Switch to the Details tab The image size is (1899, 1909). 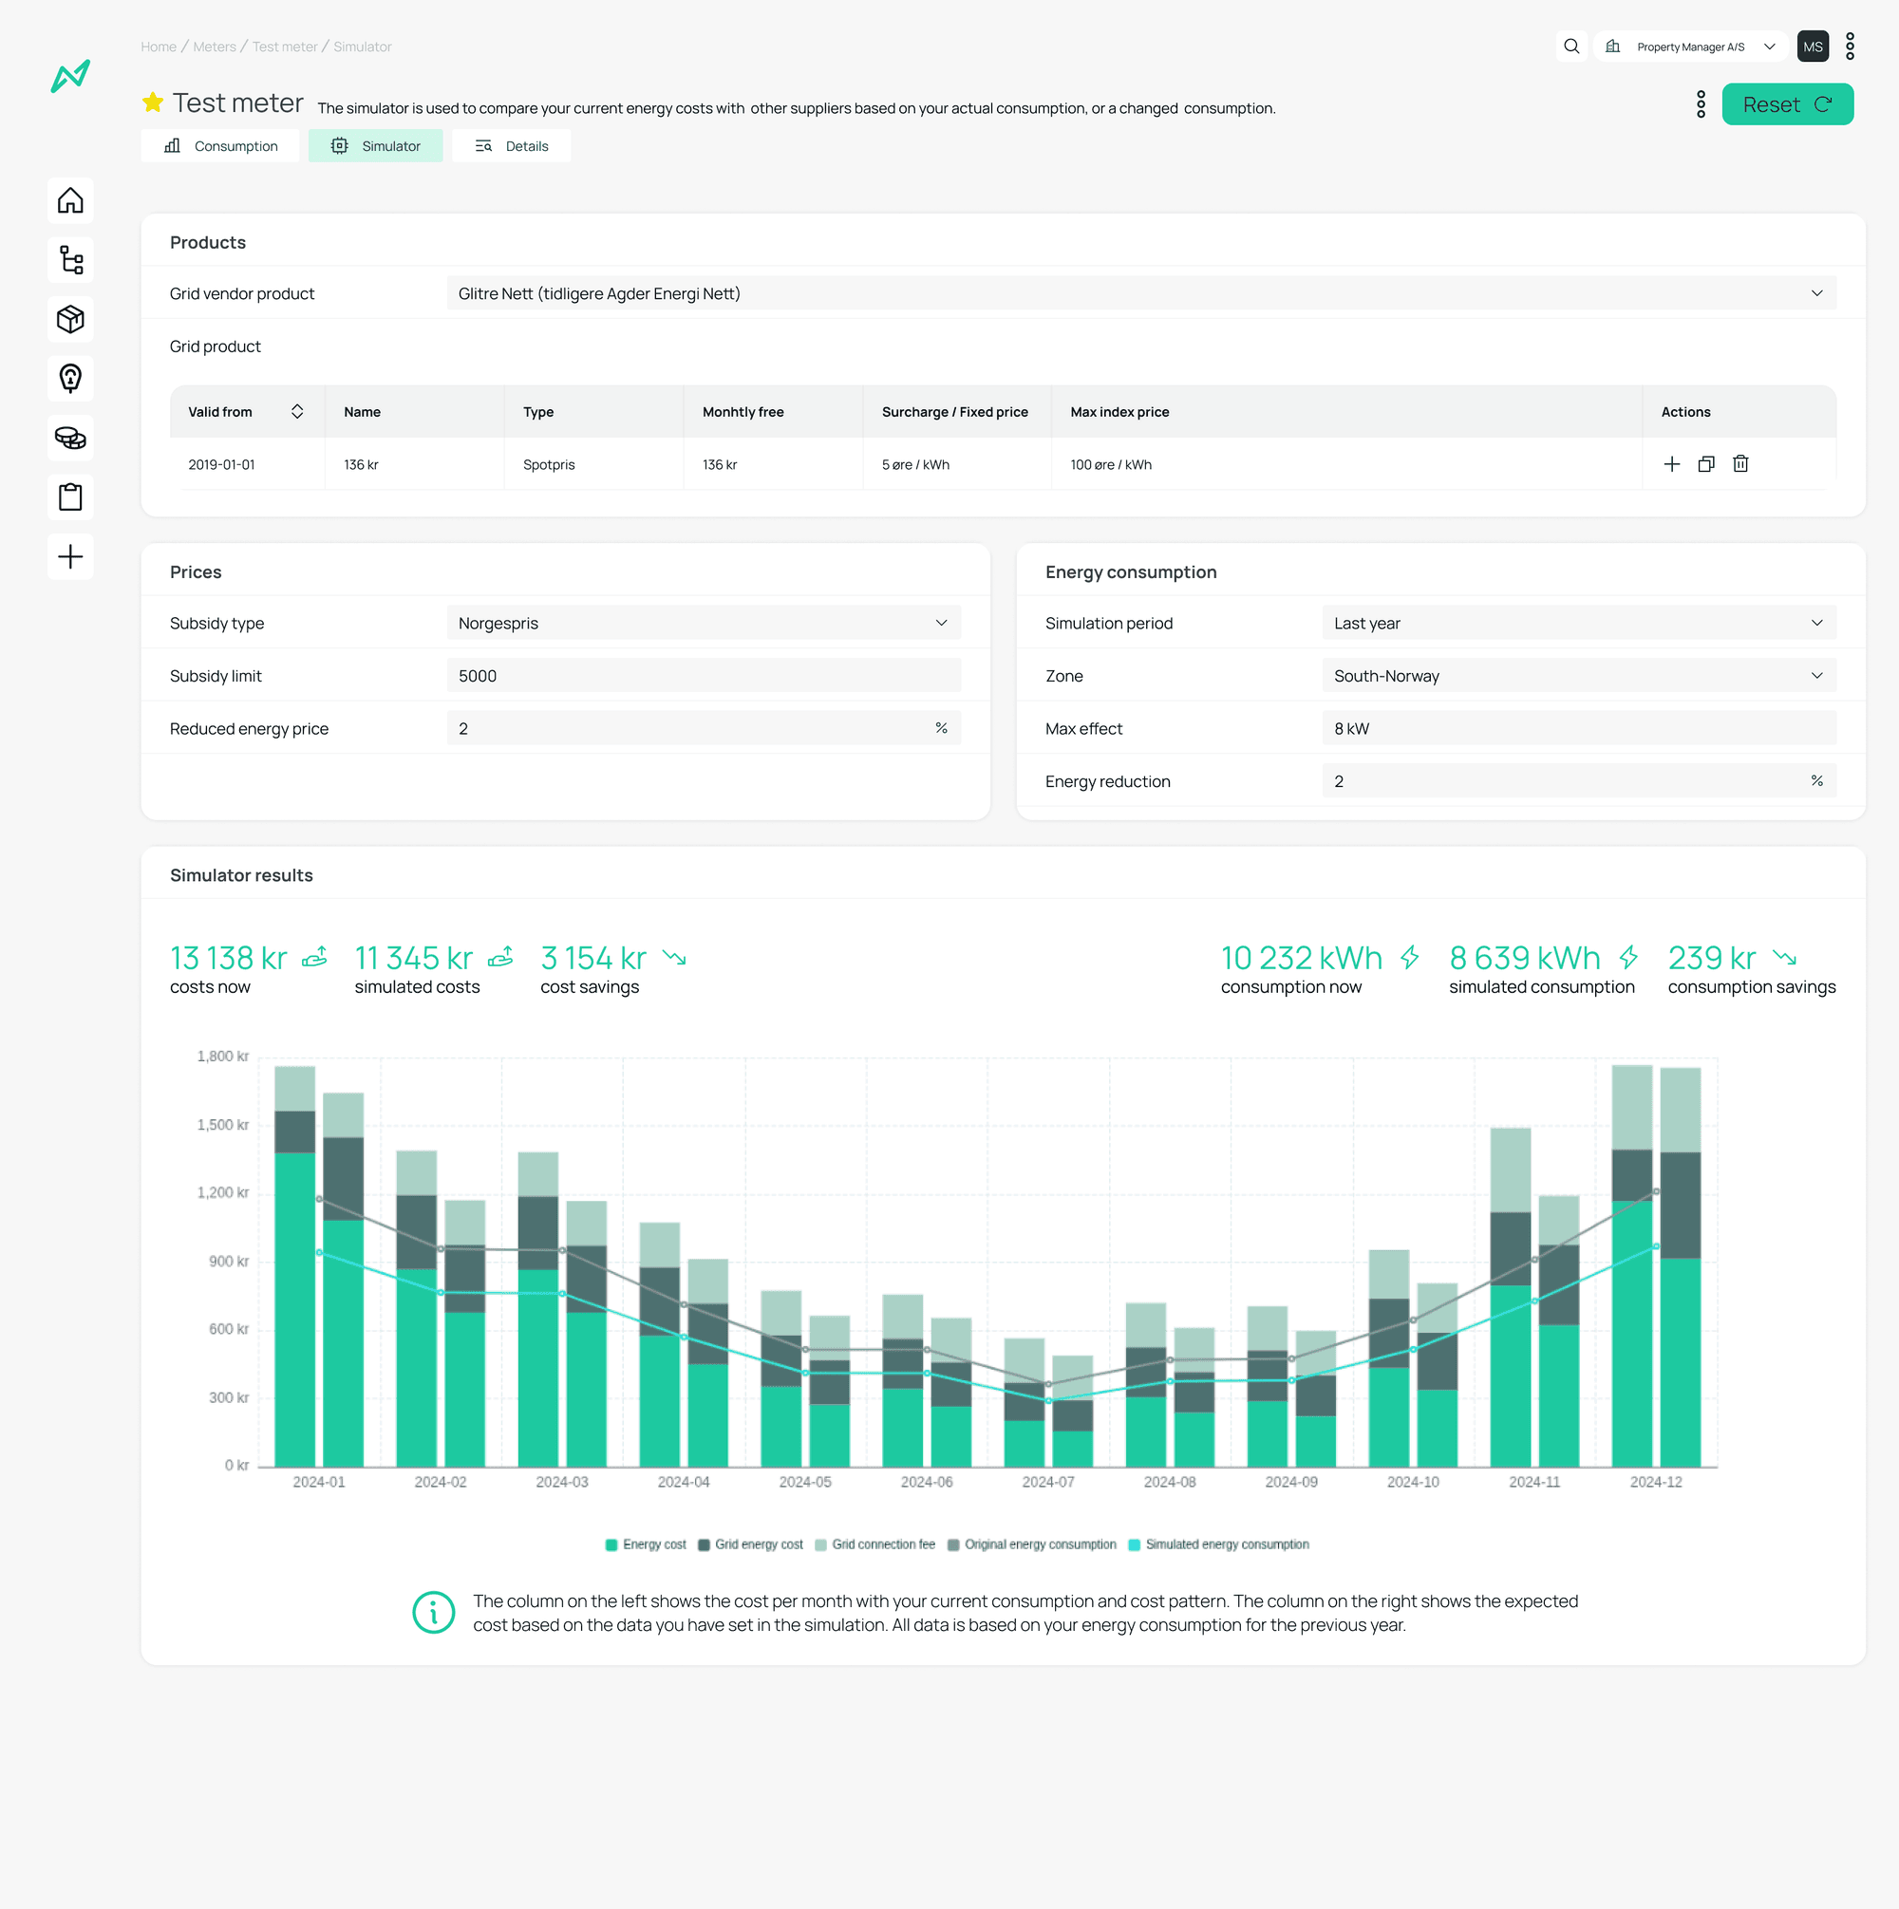[x=511, y=146]
